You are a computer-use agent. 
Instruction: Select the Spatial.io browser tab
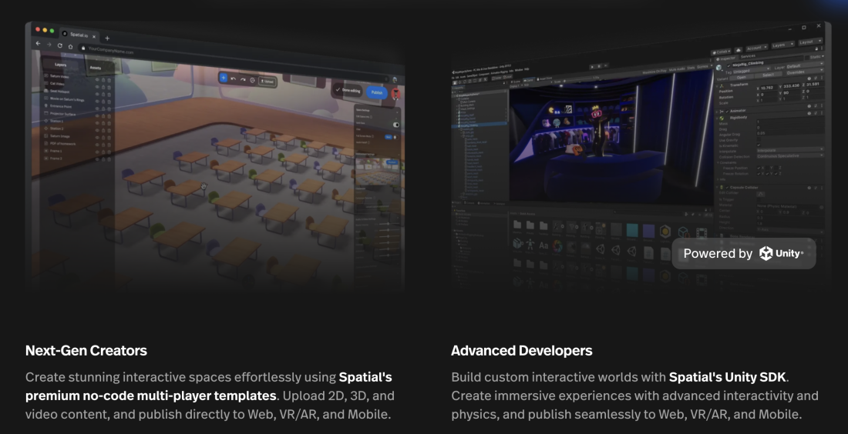tap(79, 35)
